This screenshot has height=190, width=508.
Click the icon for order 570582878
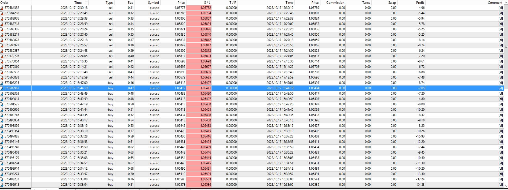pos(2,40)
